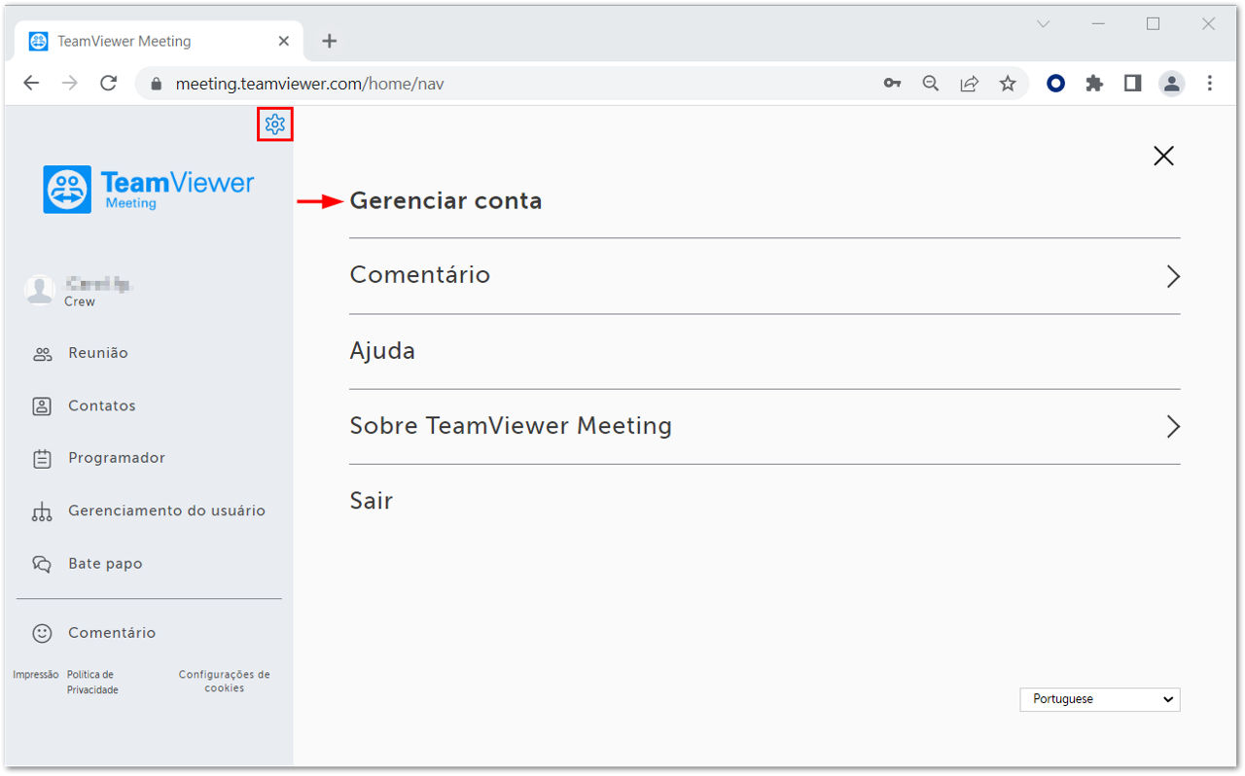1245x776 pixels.
Task: Close the navigation panel with X
Action: [x=1163, y=156]
